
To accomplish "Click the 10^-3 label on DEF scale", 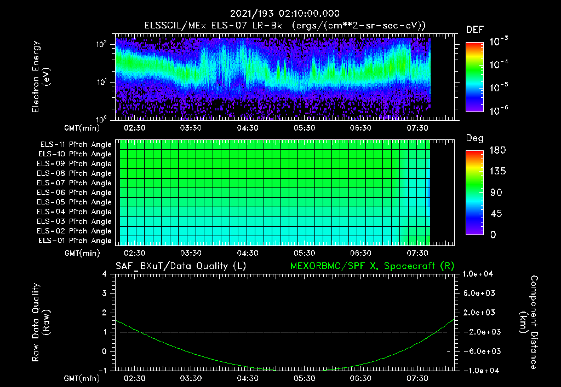I will coord(499,42).
